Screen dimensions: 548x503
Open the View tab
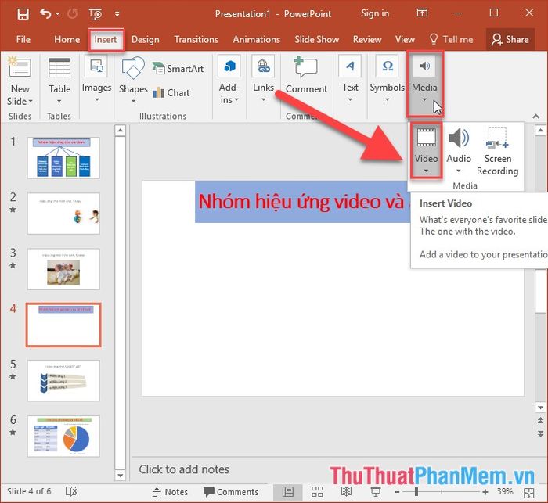pos(405,39)
